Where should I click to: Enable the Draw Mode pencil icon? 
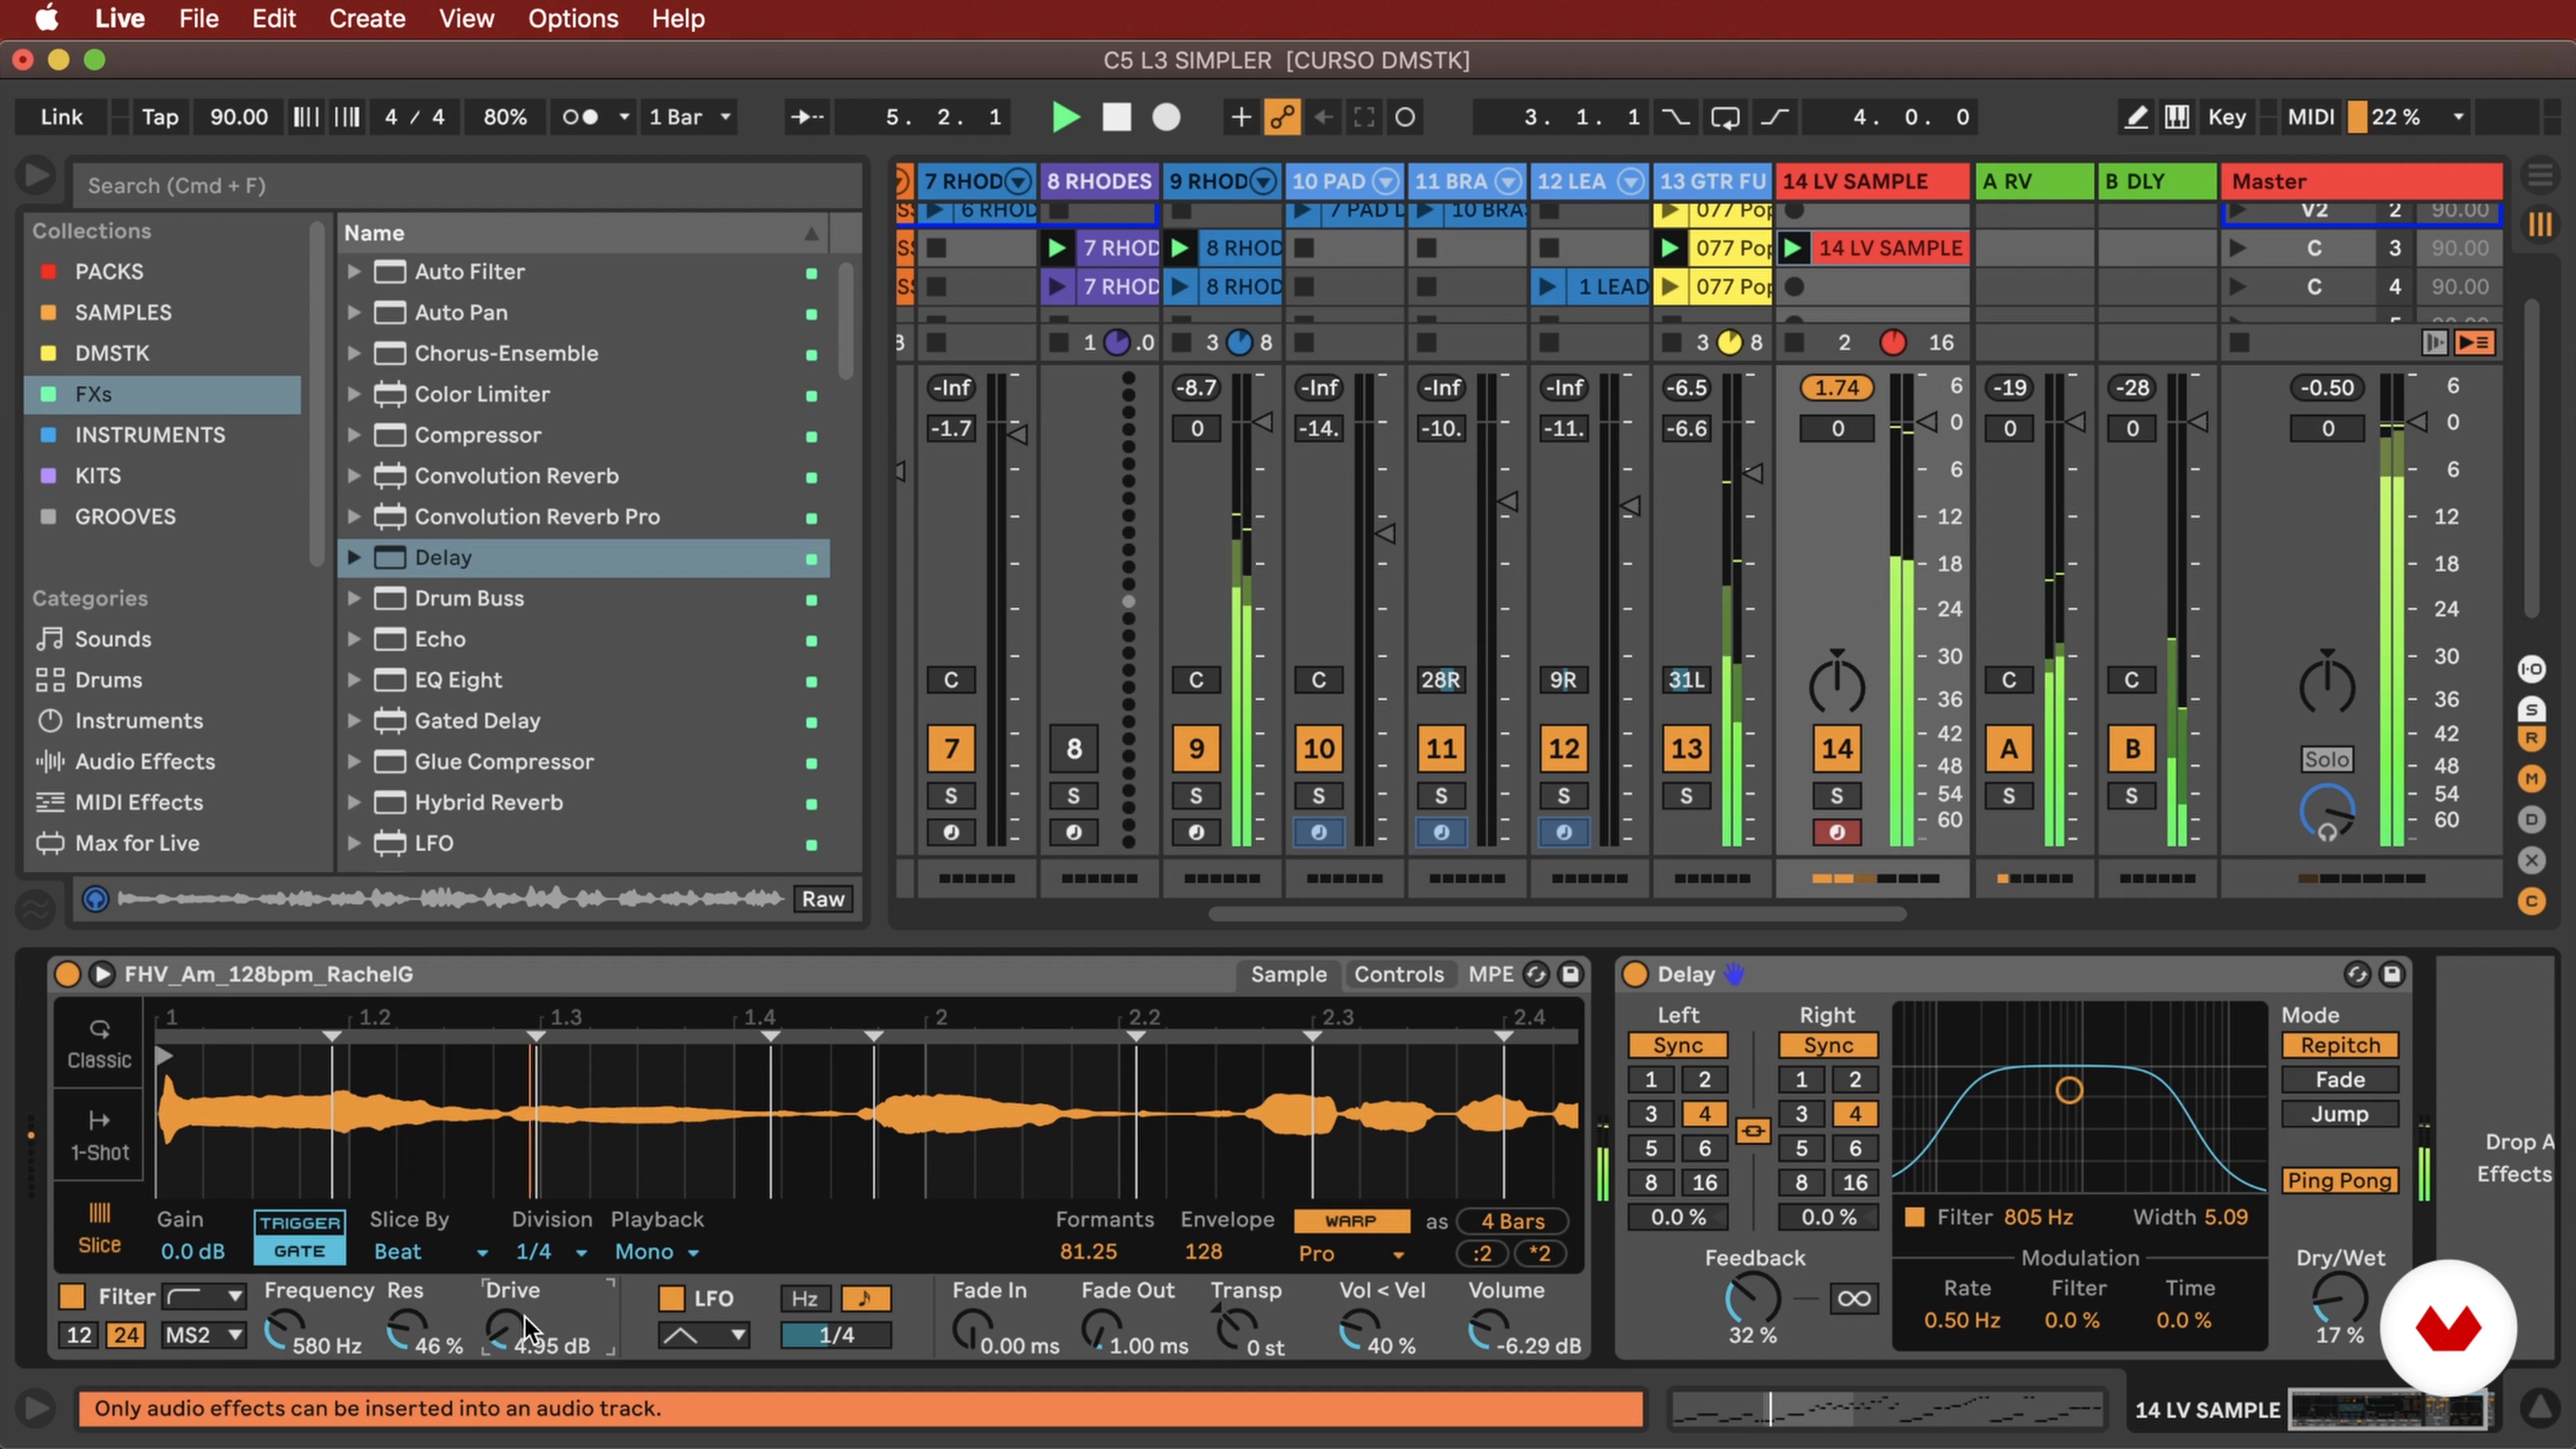click(2135, 117)
